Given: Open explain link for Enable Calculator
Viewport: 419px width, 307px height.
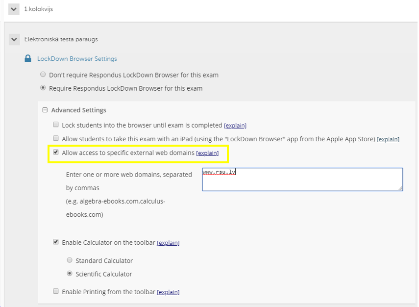Looking at the screenshot, I should pyautogui.click(x=168, y=243).
